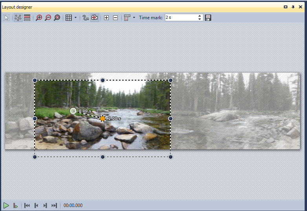Toggle the motion path points mode
Viewport: 307px width, 211px height.
pyautogui.click(x=18, y=18)
